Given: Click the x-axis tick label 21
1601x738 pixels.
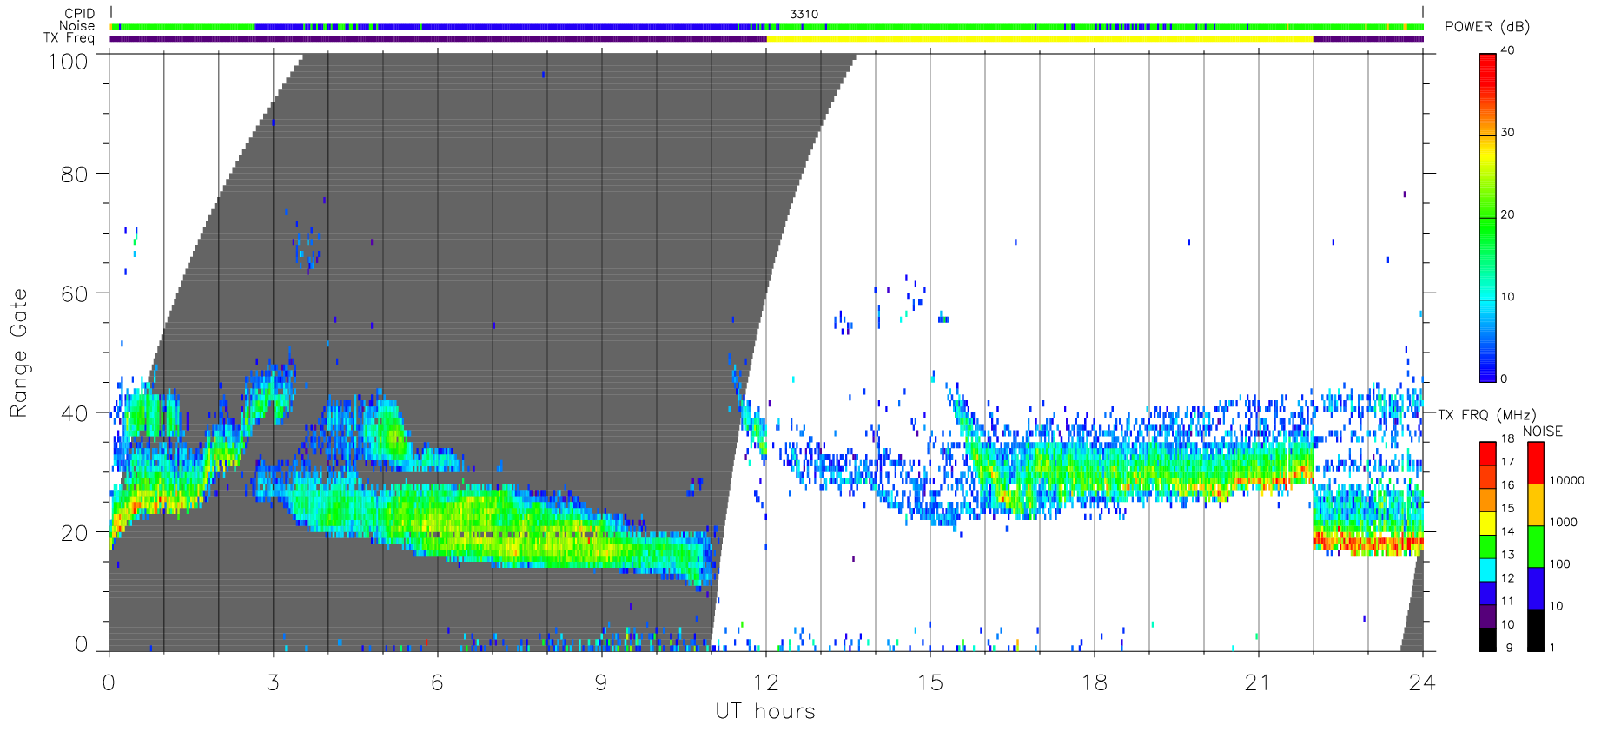Looking at the screenshot, I should (x=1258, y=682).
